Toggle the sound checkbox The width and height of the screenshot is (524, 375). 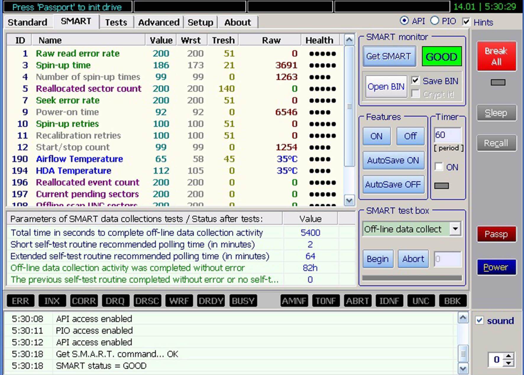tap(479, 321)
